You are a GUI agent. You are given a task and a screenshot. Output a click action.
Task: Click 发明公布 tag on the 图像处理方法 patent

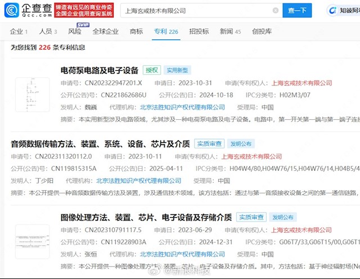[283, 217]
